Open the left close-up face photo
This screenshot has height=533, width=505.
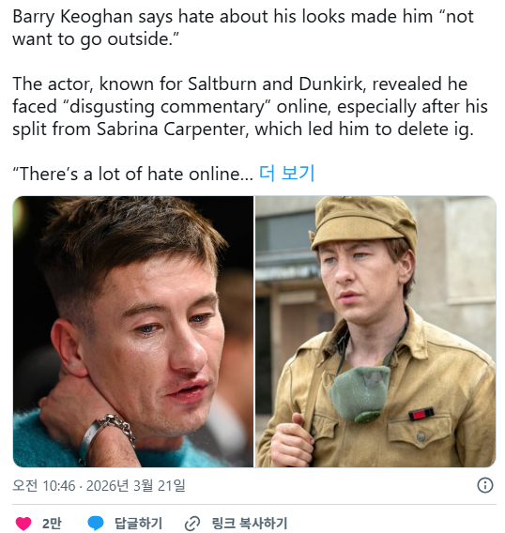pos(133,331)
